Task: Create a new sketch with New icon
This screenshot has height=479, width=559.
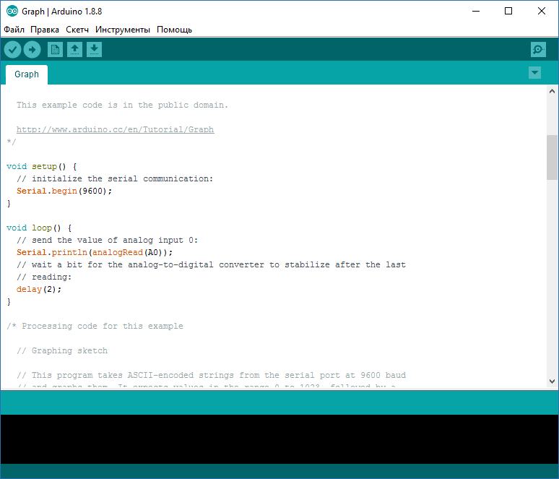Action: tap(56, 50)
